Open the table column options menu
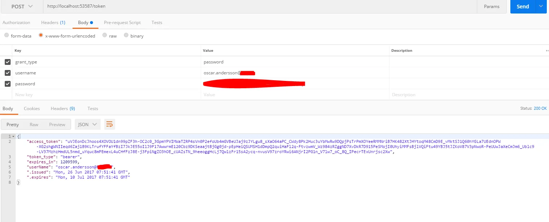Viewport: 549px width, 222px height. (x=547, y=51)
